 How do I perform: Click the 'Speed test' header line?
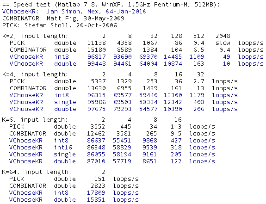click(x=111, y=5)
